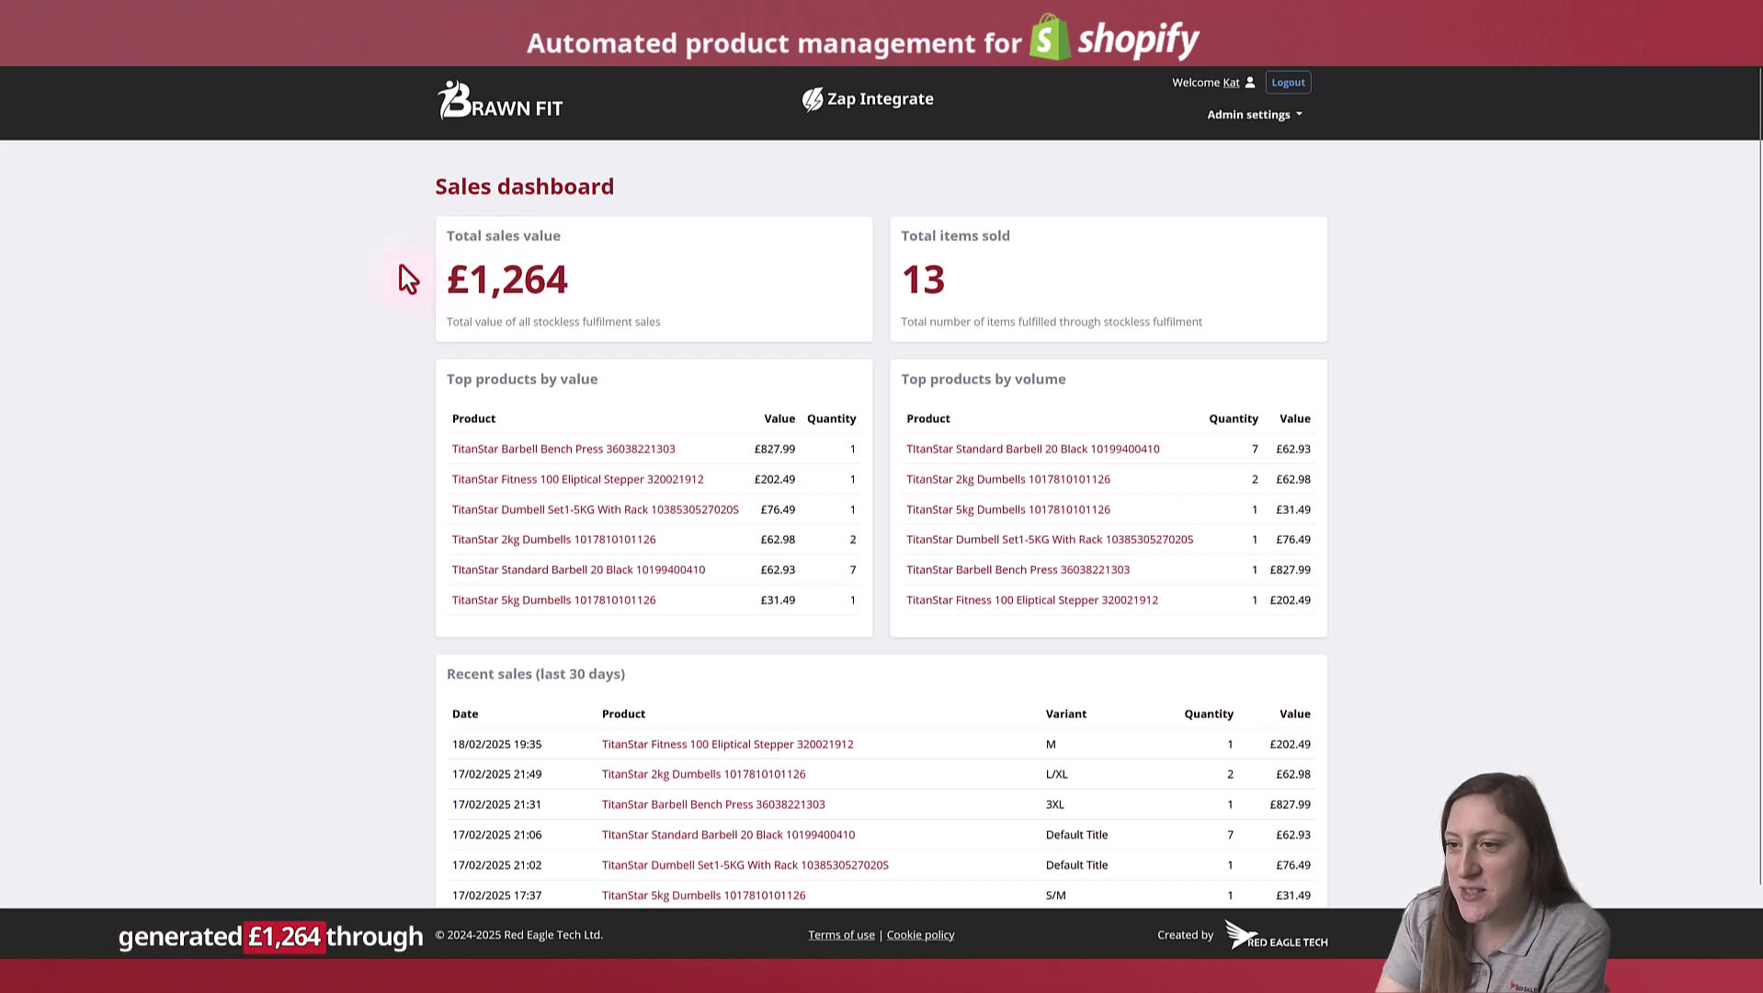Open the Kat account name link
The width and height of the screenshot is (1763, 993).
tap(1232, 82)
